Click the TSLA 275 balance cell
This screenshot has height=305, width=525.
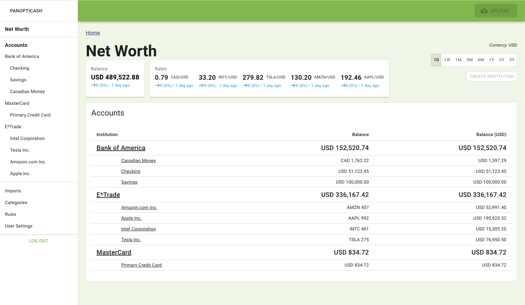[359, 240]
